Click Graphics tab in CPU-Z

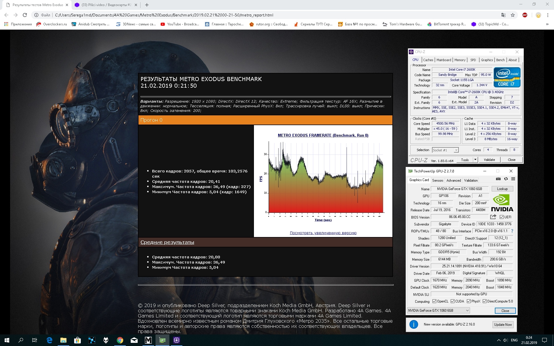pyautogui.click(x=487, y=60)
